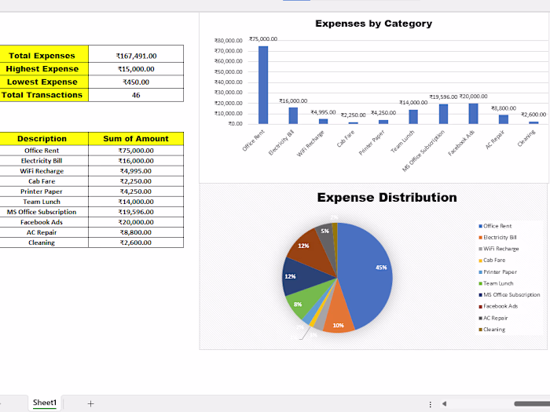Select the cell showing 46 transactions
The height and width of the screenshot is (412, 550).
point(136,95)
